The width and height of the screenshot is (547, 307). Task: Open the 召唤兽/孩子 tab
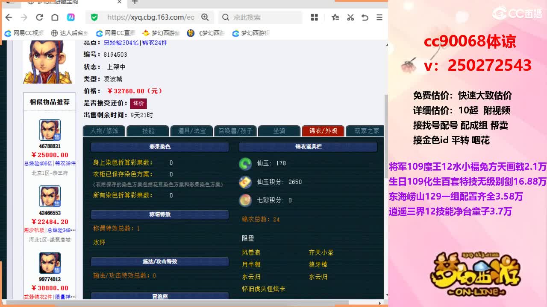coord(235,131)
